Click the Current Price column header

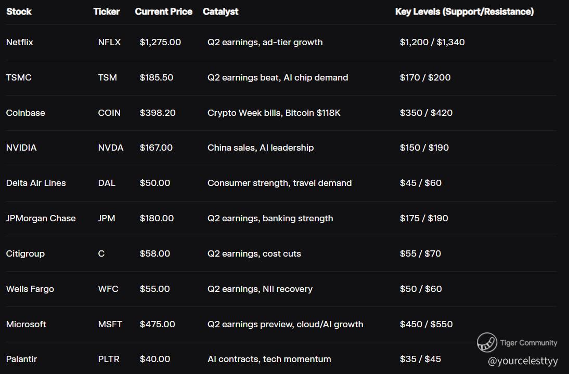click(x=163, y=11)
